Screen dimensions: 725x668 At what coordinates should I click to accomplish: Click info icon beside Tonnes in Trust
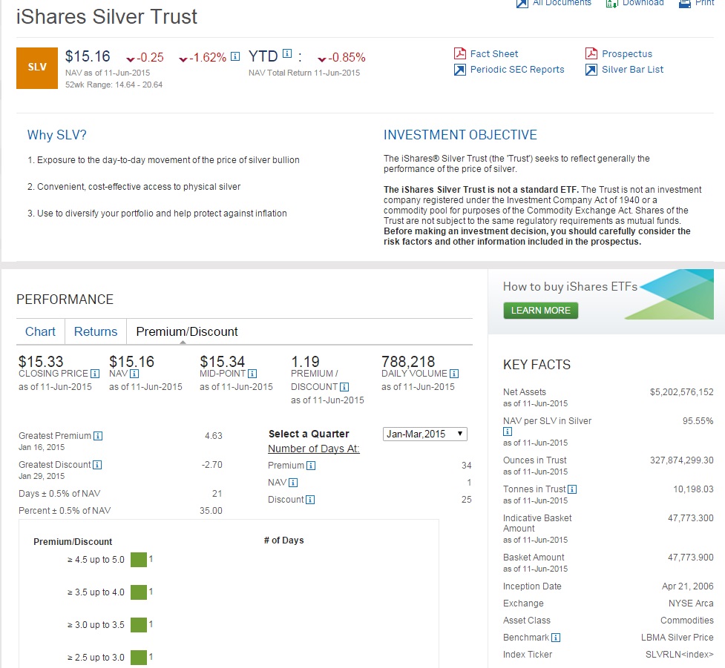572,489
